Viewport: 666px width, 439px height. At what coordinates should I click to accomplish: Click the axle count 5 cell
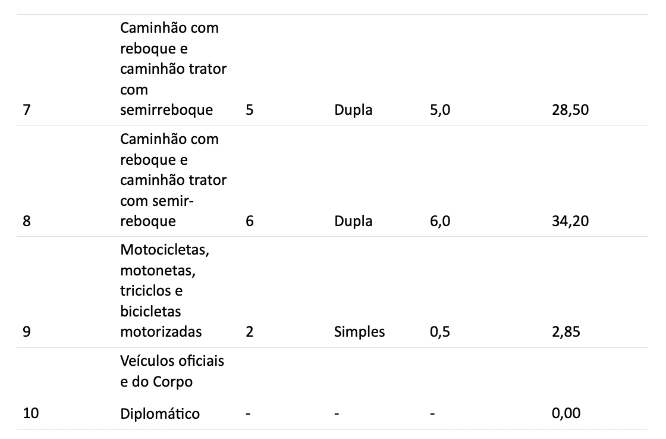[249, 109]
